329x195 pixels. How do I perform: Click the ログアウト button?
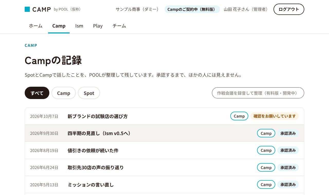point(289,9)
